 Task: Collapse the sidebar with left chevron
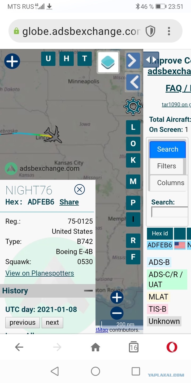point(133,82)
